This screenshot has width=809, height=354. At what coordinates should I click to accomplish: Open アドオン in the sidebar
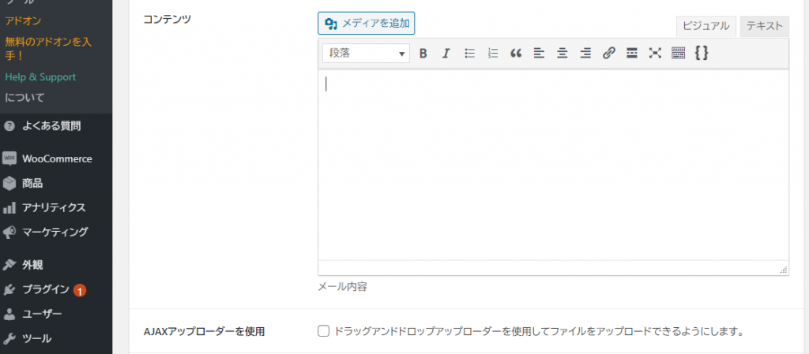pos(23,20)
